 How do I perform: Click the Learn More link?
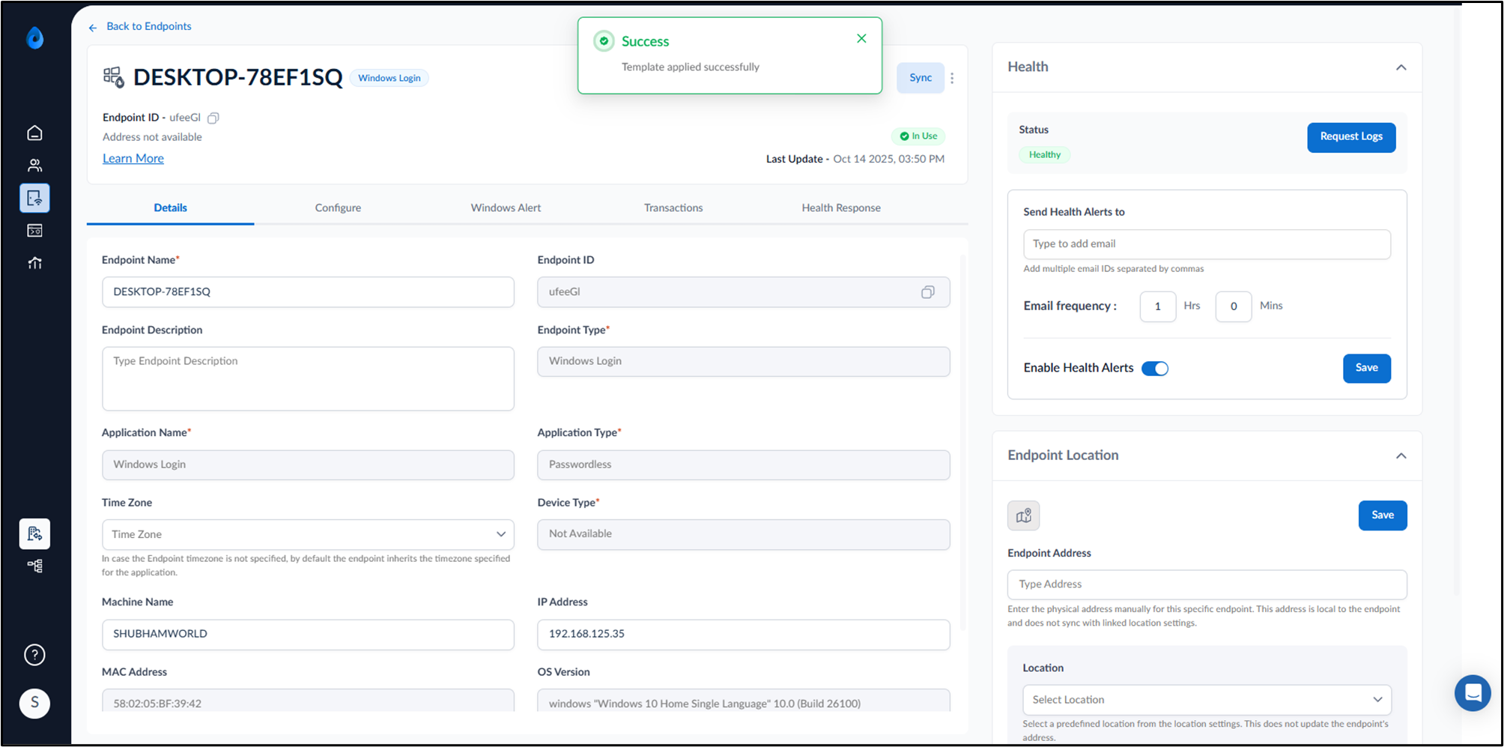pyautogui.click(x=133, y=159)
